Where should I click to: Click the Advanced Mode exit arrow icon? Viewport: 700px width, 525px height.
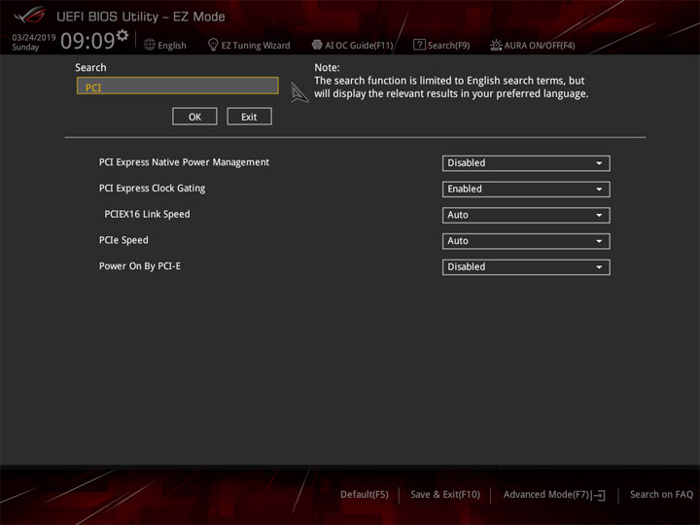(x=599, y=495)
